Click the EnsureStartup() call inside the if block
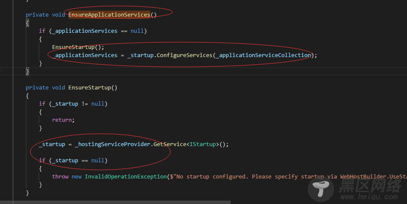 pos(78,47)
